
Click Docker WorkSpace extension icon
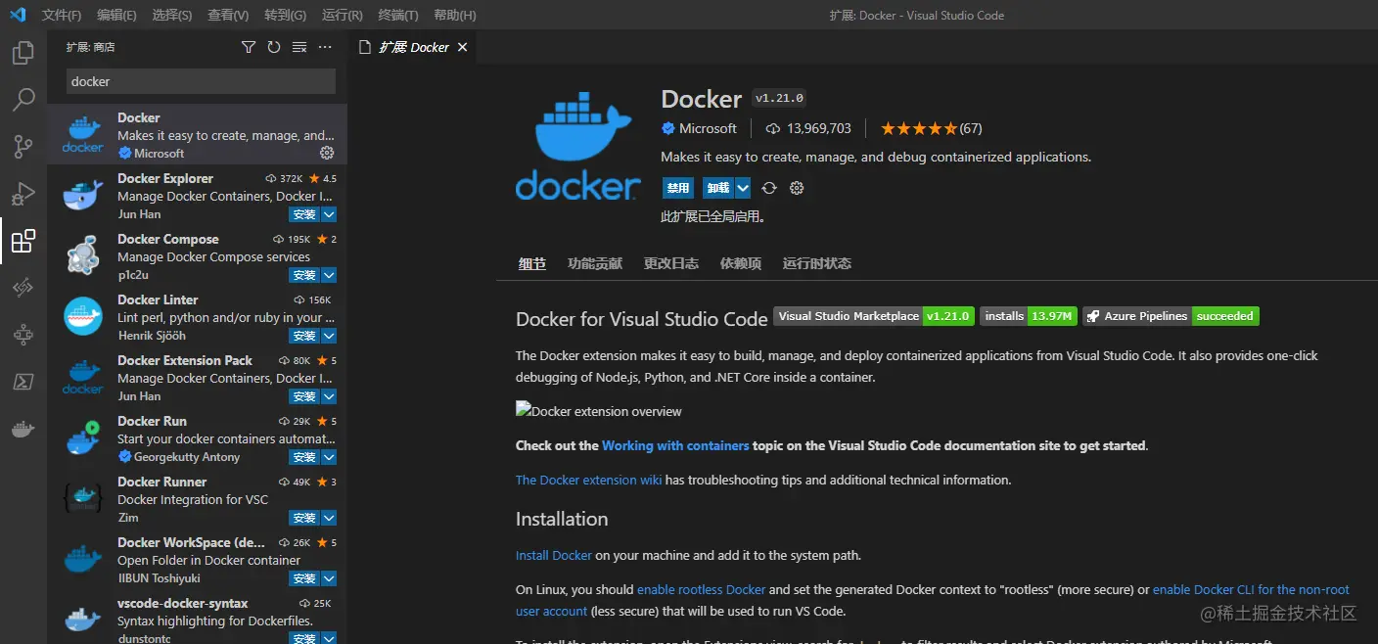tap(83, 559)
